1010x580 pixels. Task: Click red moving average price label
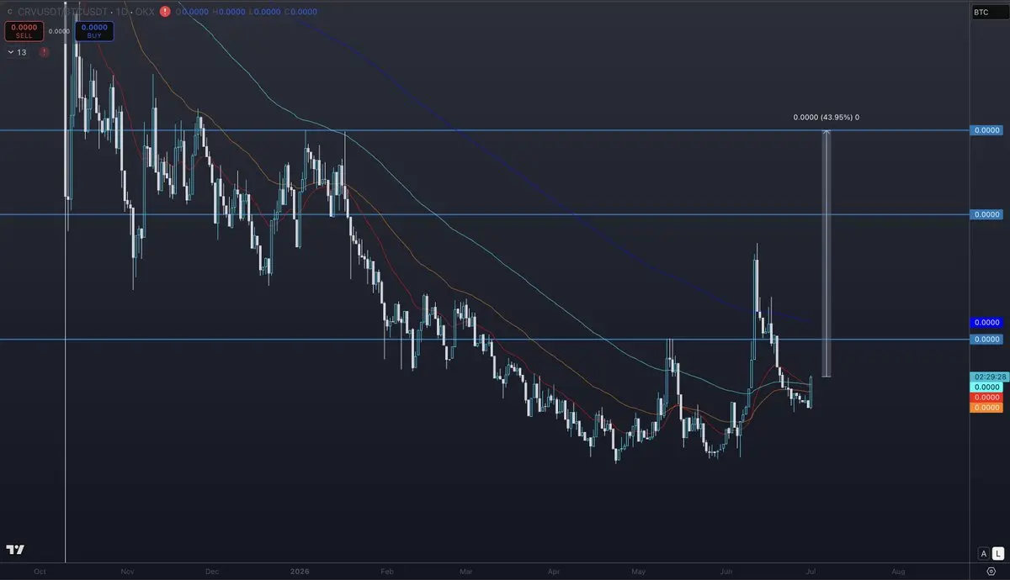point(986,397)
